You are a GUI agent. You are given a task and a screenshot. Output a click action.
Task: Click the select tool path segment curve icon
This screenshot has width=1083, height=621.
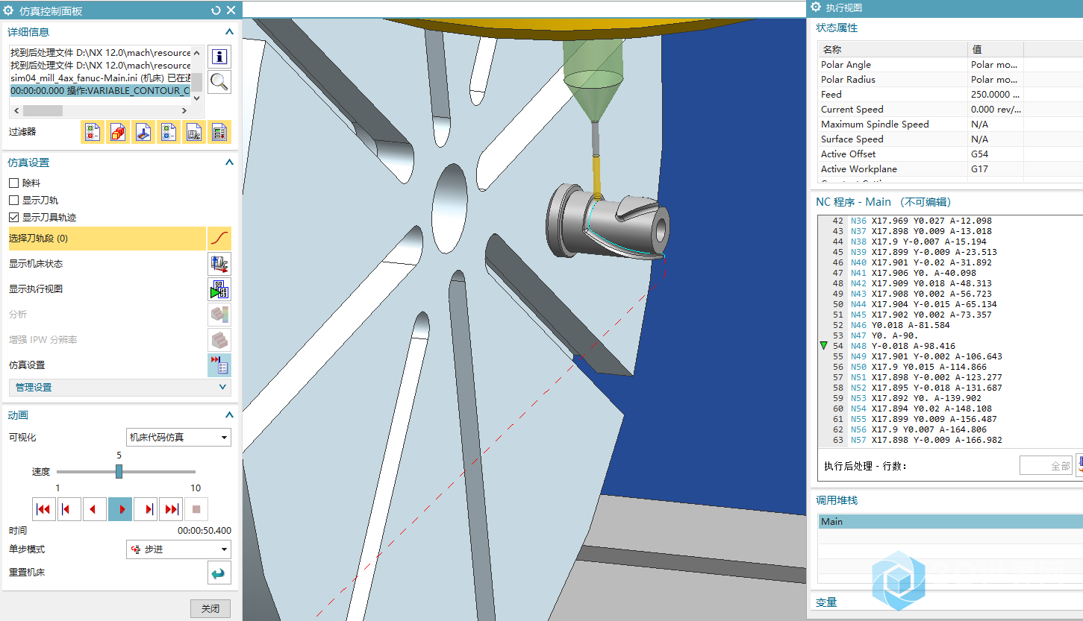click(x=219, y=239)
